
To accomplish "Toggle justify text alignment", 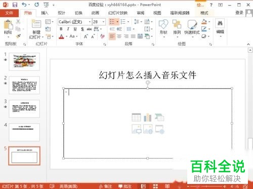I will pyautogui.click(x=133, y=36).
